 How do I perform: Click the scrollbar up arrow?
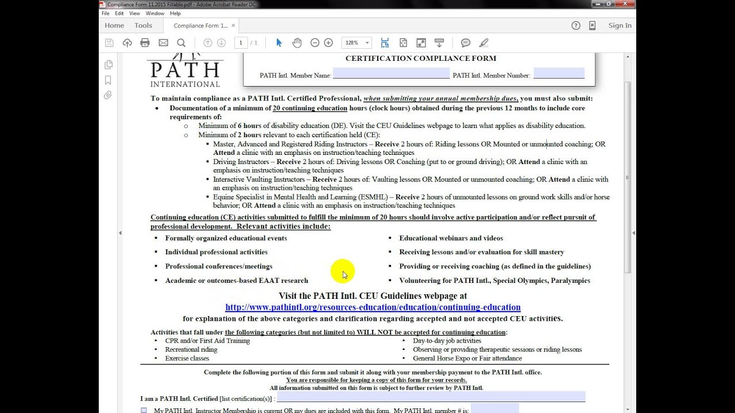(628, 57)
